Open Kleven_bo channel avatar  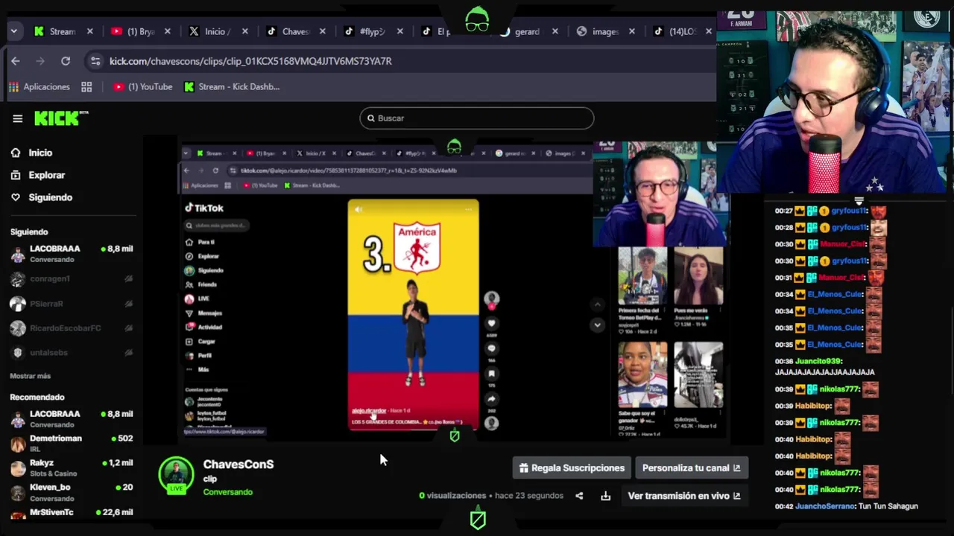pos(18,493)
